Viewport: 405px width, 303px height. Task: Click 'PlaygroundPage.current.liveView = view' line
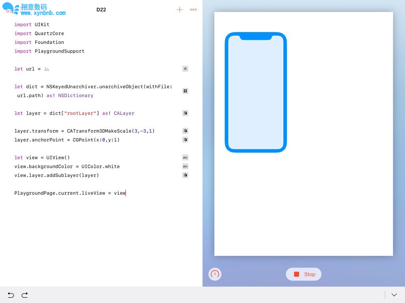point(70,193)
